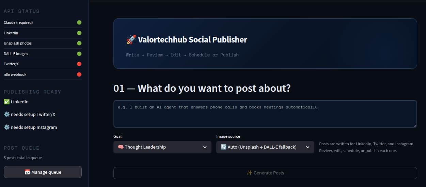This screenshot has width=426, height=187.
Task: Click the gear icon beside needs setup Twitter/X
Action: pyautogui.click(x=6, y=114)
